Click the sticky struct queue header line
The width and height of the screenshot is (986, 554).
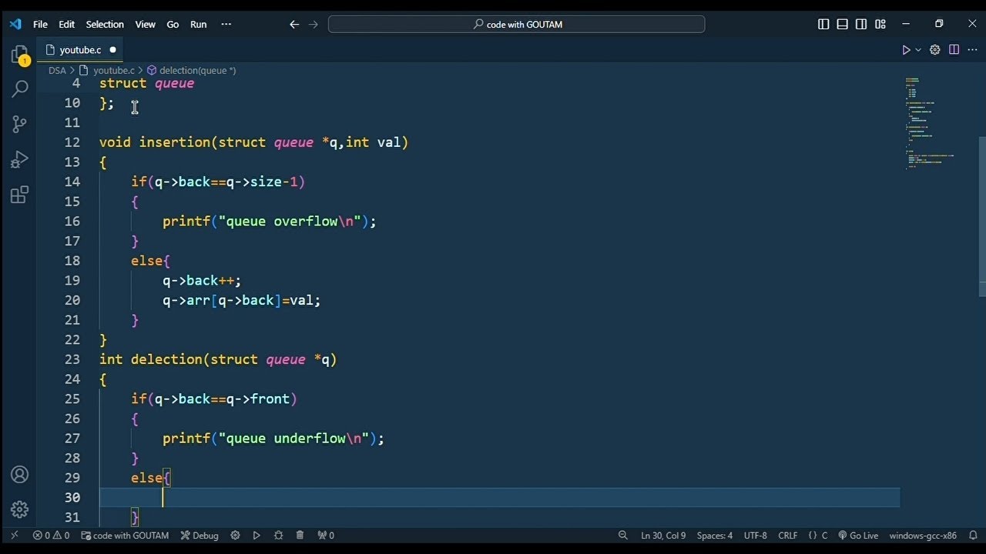[x=146, y=83]
